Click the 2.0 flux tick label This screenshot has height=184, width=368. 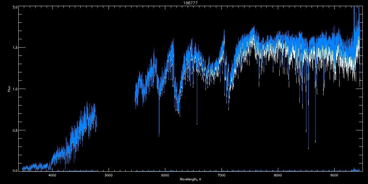point(15,7)
